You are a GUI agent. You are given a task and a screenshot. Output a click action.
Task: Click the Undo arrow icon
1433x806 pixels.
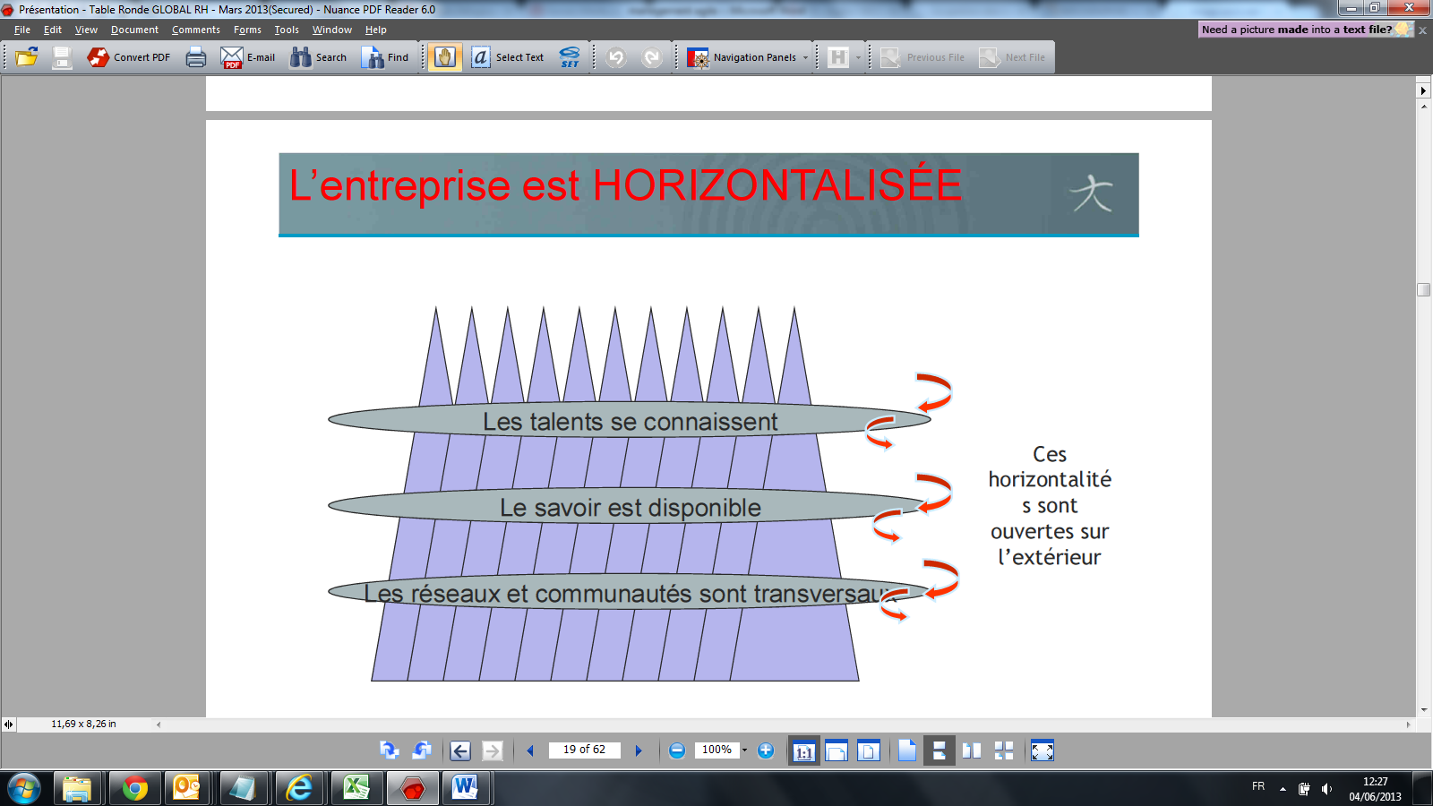pyautogui.click(x=616, y=57)
